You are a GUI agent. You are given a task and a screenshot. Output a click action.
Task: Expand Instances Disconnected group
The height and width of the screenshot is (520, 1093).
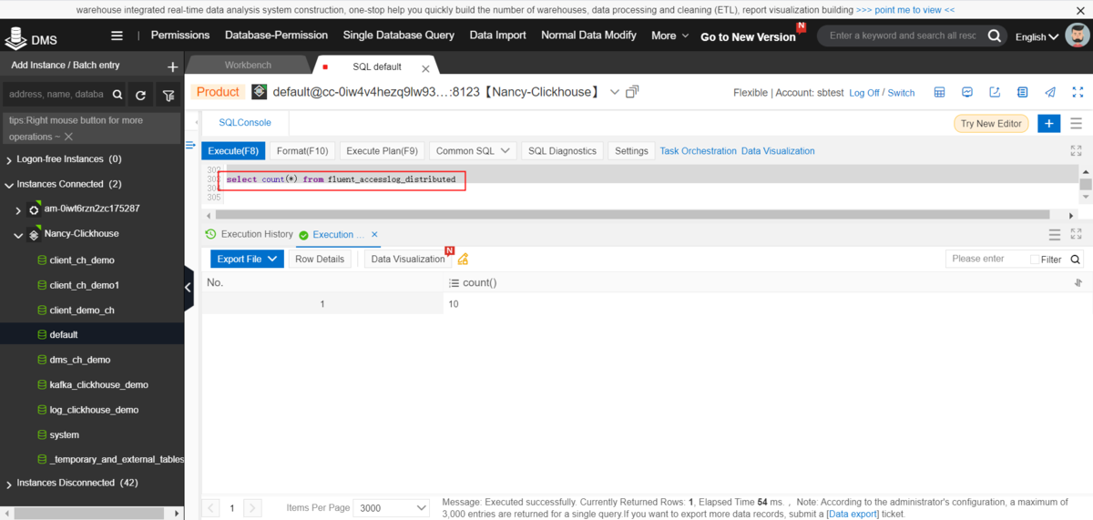click(9, 484)
